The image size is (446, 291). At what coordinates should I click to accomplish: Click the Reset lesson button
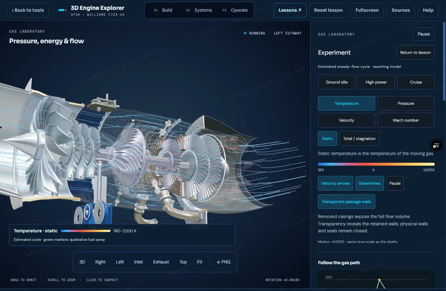point(328,10)
